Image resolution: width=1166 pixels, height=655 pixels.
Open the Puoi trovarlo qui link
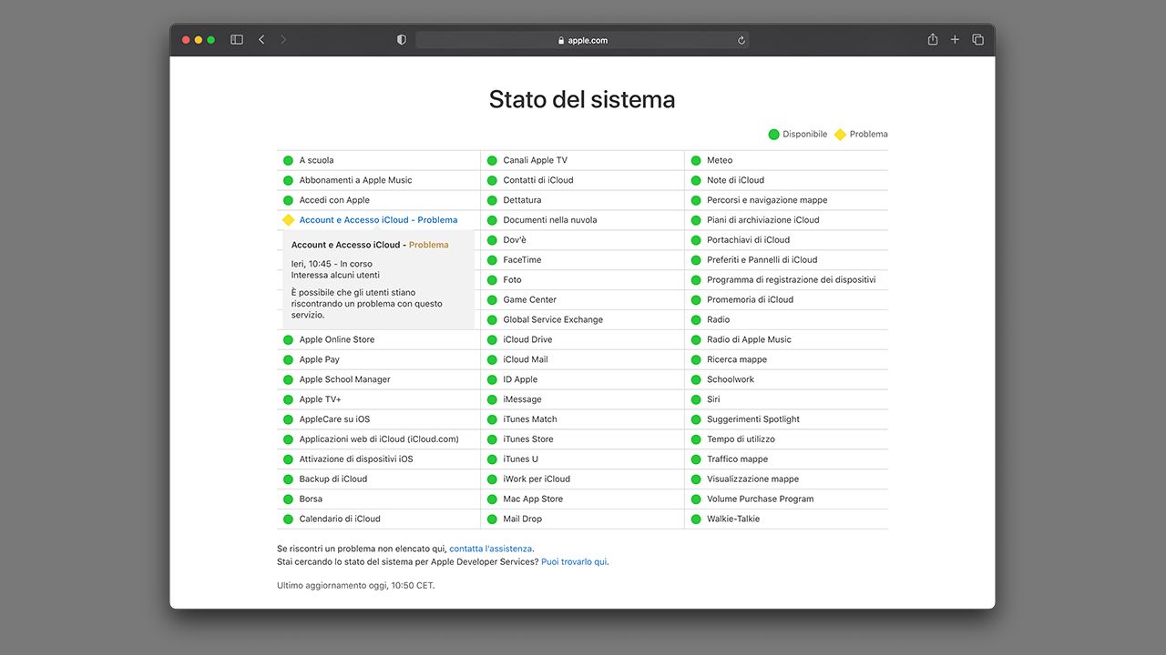pos(574,562)
